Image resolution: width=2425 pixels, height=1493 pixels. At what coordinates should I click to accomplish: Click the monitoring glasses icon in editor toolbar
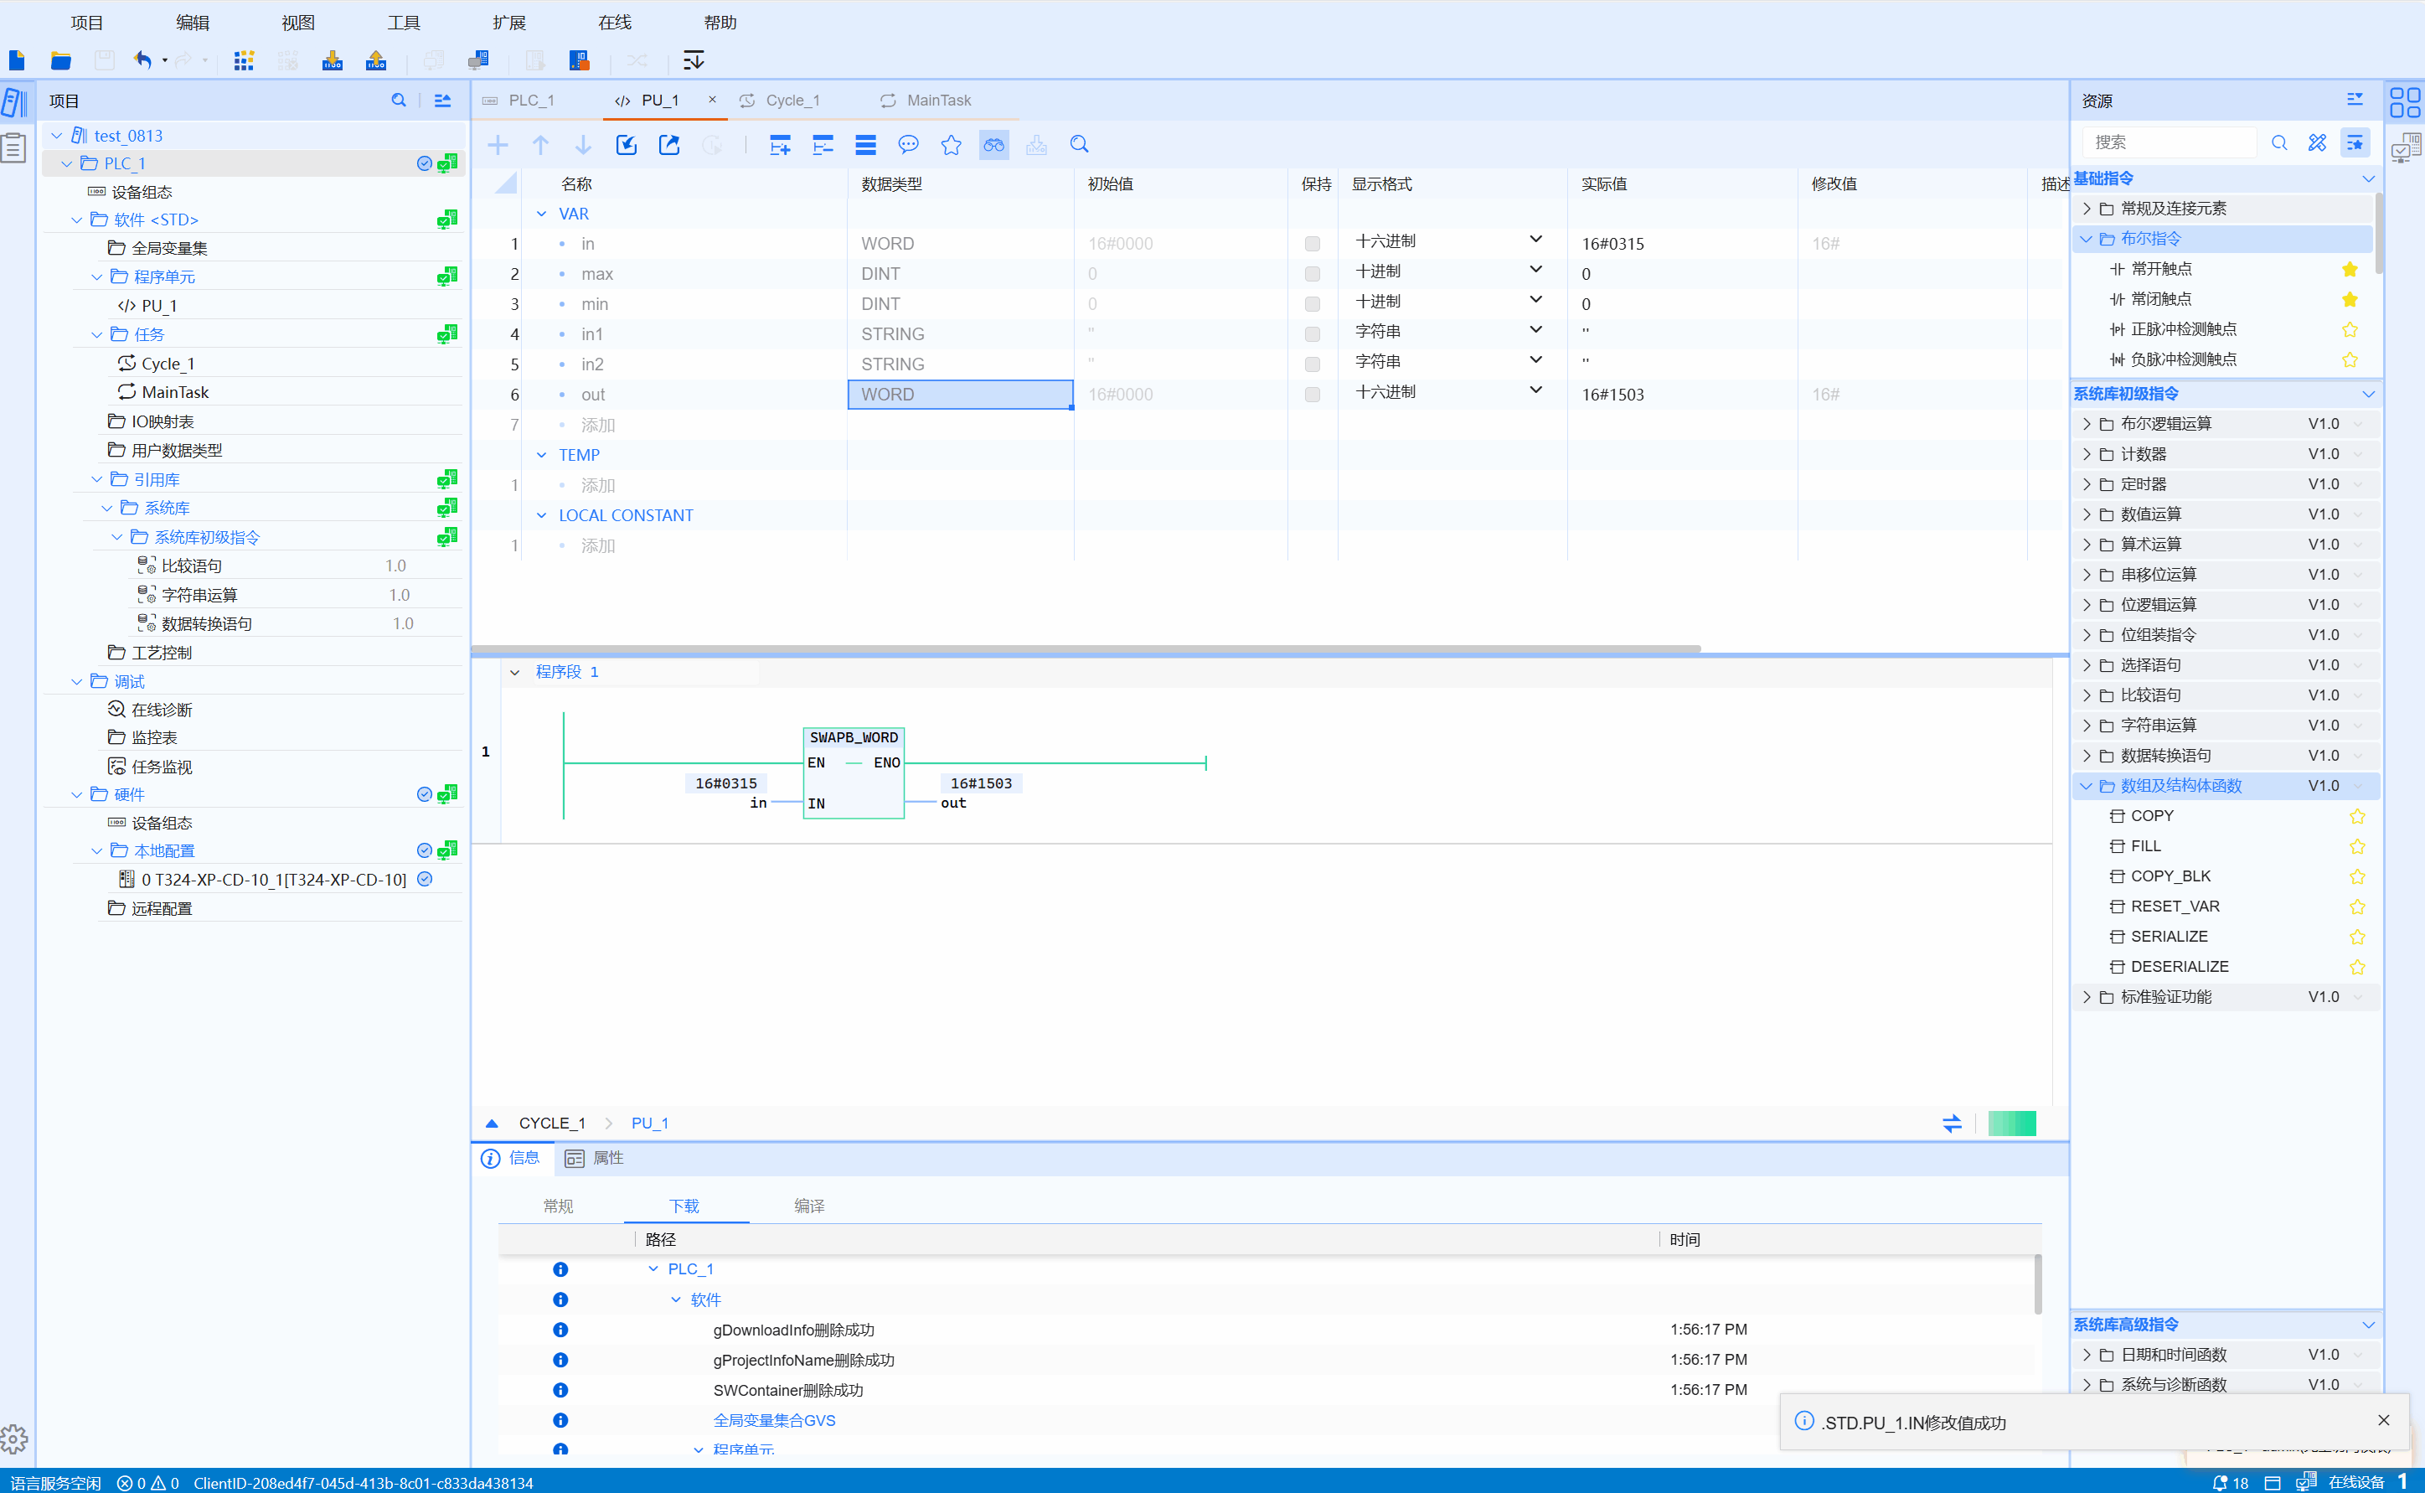tap(993, 145)
